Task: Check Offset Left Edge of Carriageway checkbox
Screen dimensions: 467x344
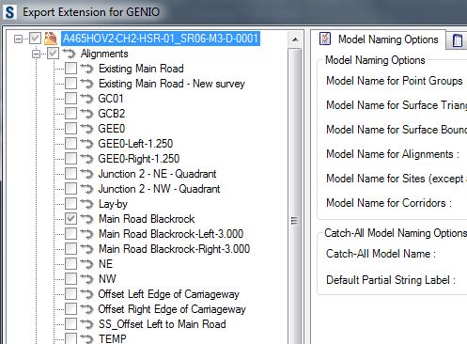Action: pyautogui.click(x=70, y=294)
